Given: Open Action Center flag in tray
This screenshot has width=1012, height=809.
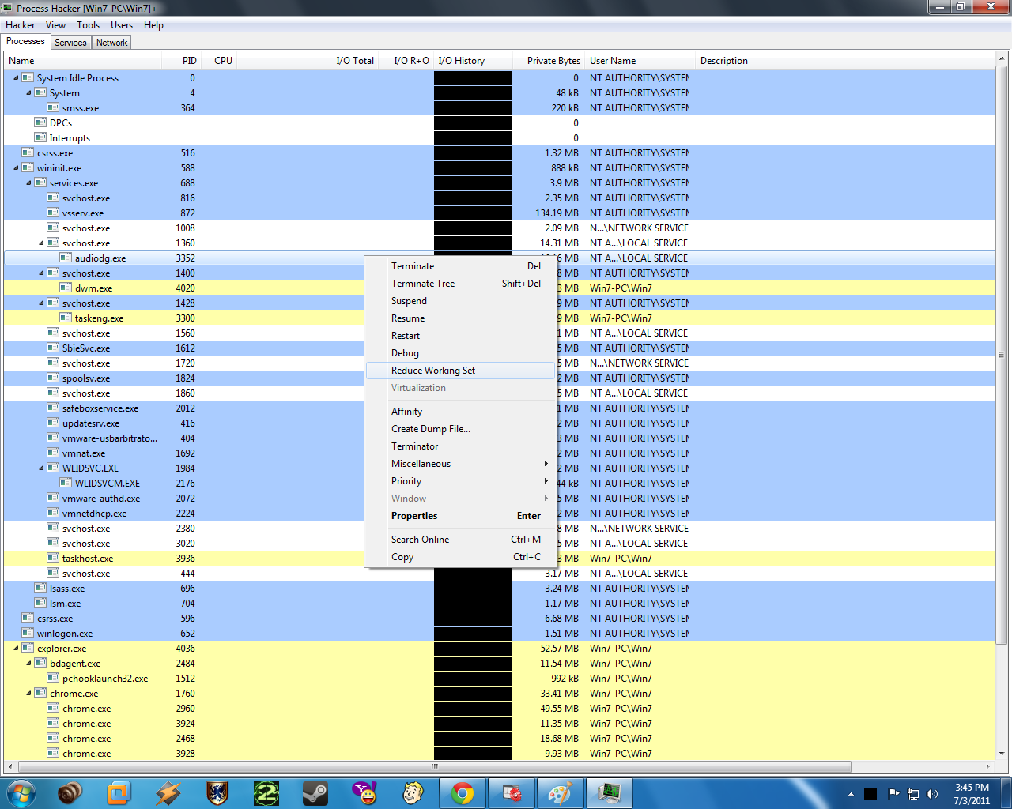Looking at the screenshot, I should coord(893,794).
